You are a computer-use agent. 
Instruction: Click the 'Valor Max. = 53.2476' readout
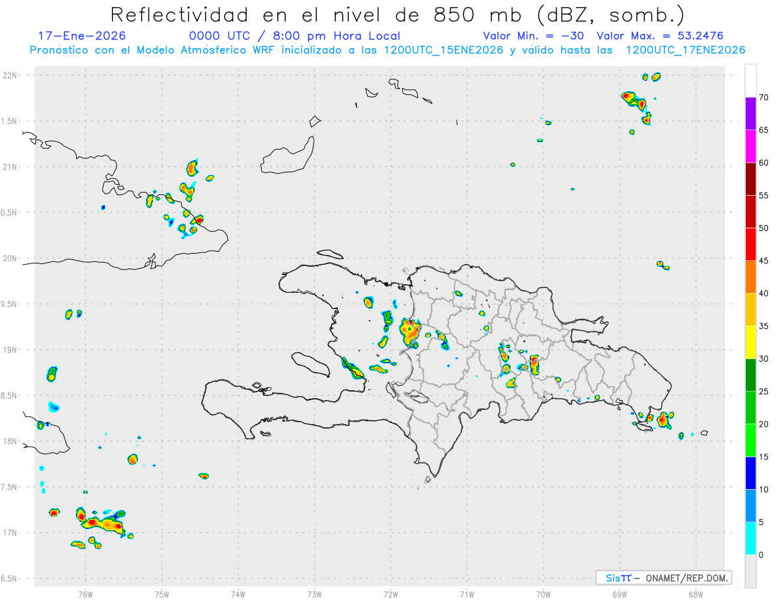tap(660, 36)
